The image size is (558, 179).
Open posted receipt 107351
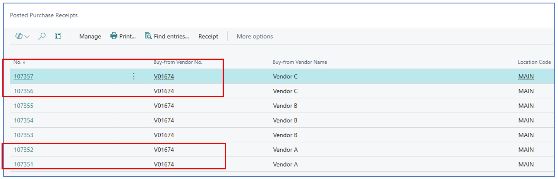coord(24,164)
